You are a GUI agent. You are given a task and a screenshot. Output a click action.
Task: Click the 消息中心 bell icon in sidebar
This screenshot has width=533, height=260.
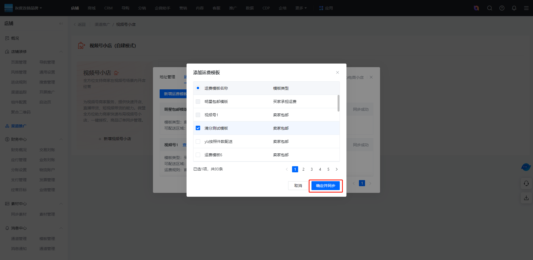[7, 228]
